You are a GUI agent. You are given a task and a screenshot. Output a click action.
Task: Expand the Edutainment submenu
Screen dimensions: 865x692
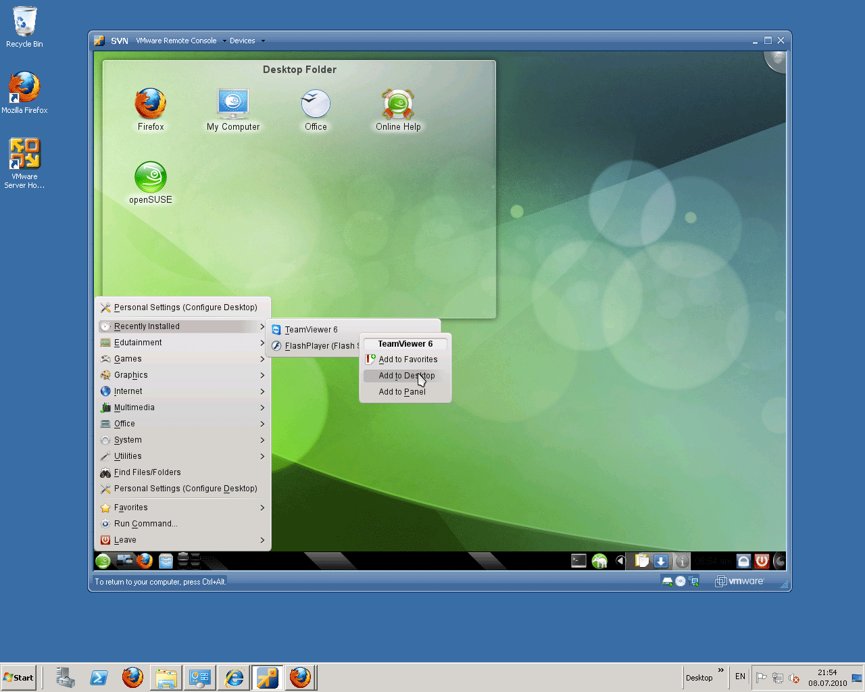point(183,343)
